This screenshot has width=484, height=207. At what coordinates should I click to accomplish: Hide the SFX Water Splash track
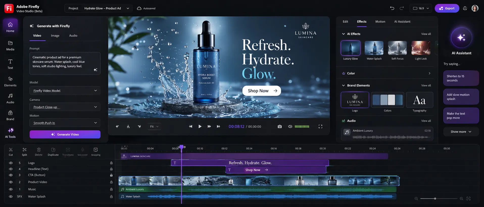(x=11, y=196)
